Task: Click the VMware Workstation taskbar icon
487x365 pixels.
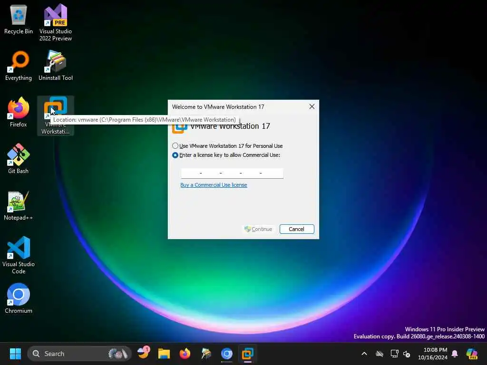Action: point(247,354)
